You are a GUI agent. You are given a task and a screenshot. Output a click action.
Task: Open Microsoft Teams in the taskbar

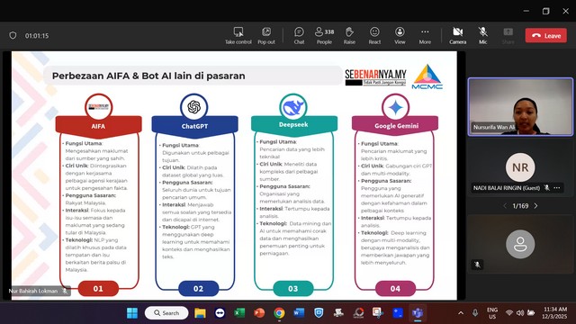[418, 312]
